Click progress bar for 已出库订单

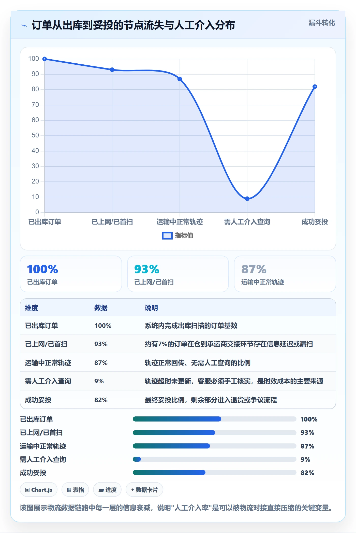[215, 419]
